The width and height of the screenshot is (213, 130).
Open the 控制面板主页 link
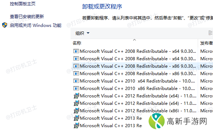tap(23, 4)
